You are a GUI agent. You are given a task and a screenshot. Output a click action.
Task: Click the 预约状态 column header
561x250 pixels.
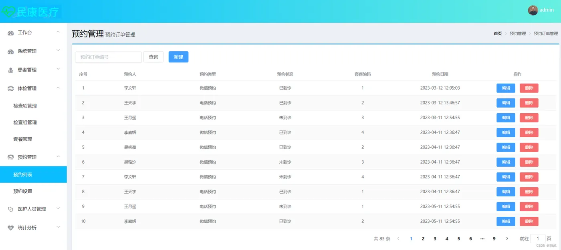[x=285, y=74]
